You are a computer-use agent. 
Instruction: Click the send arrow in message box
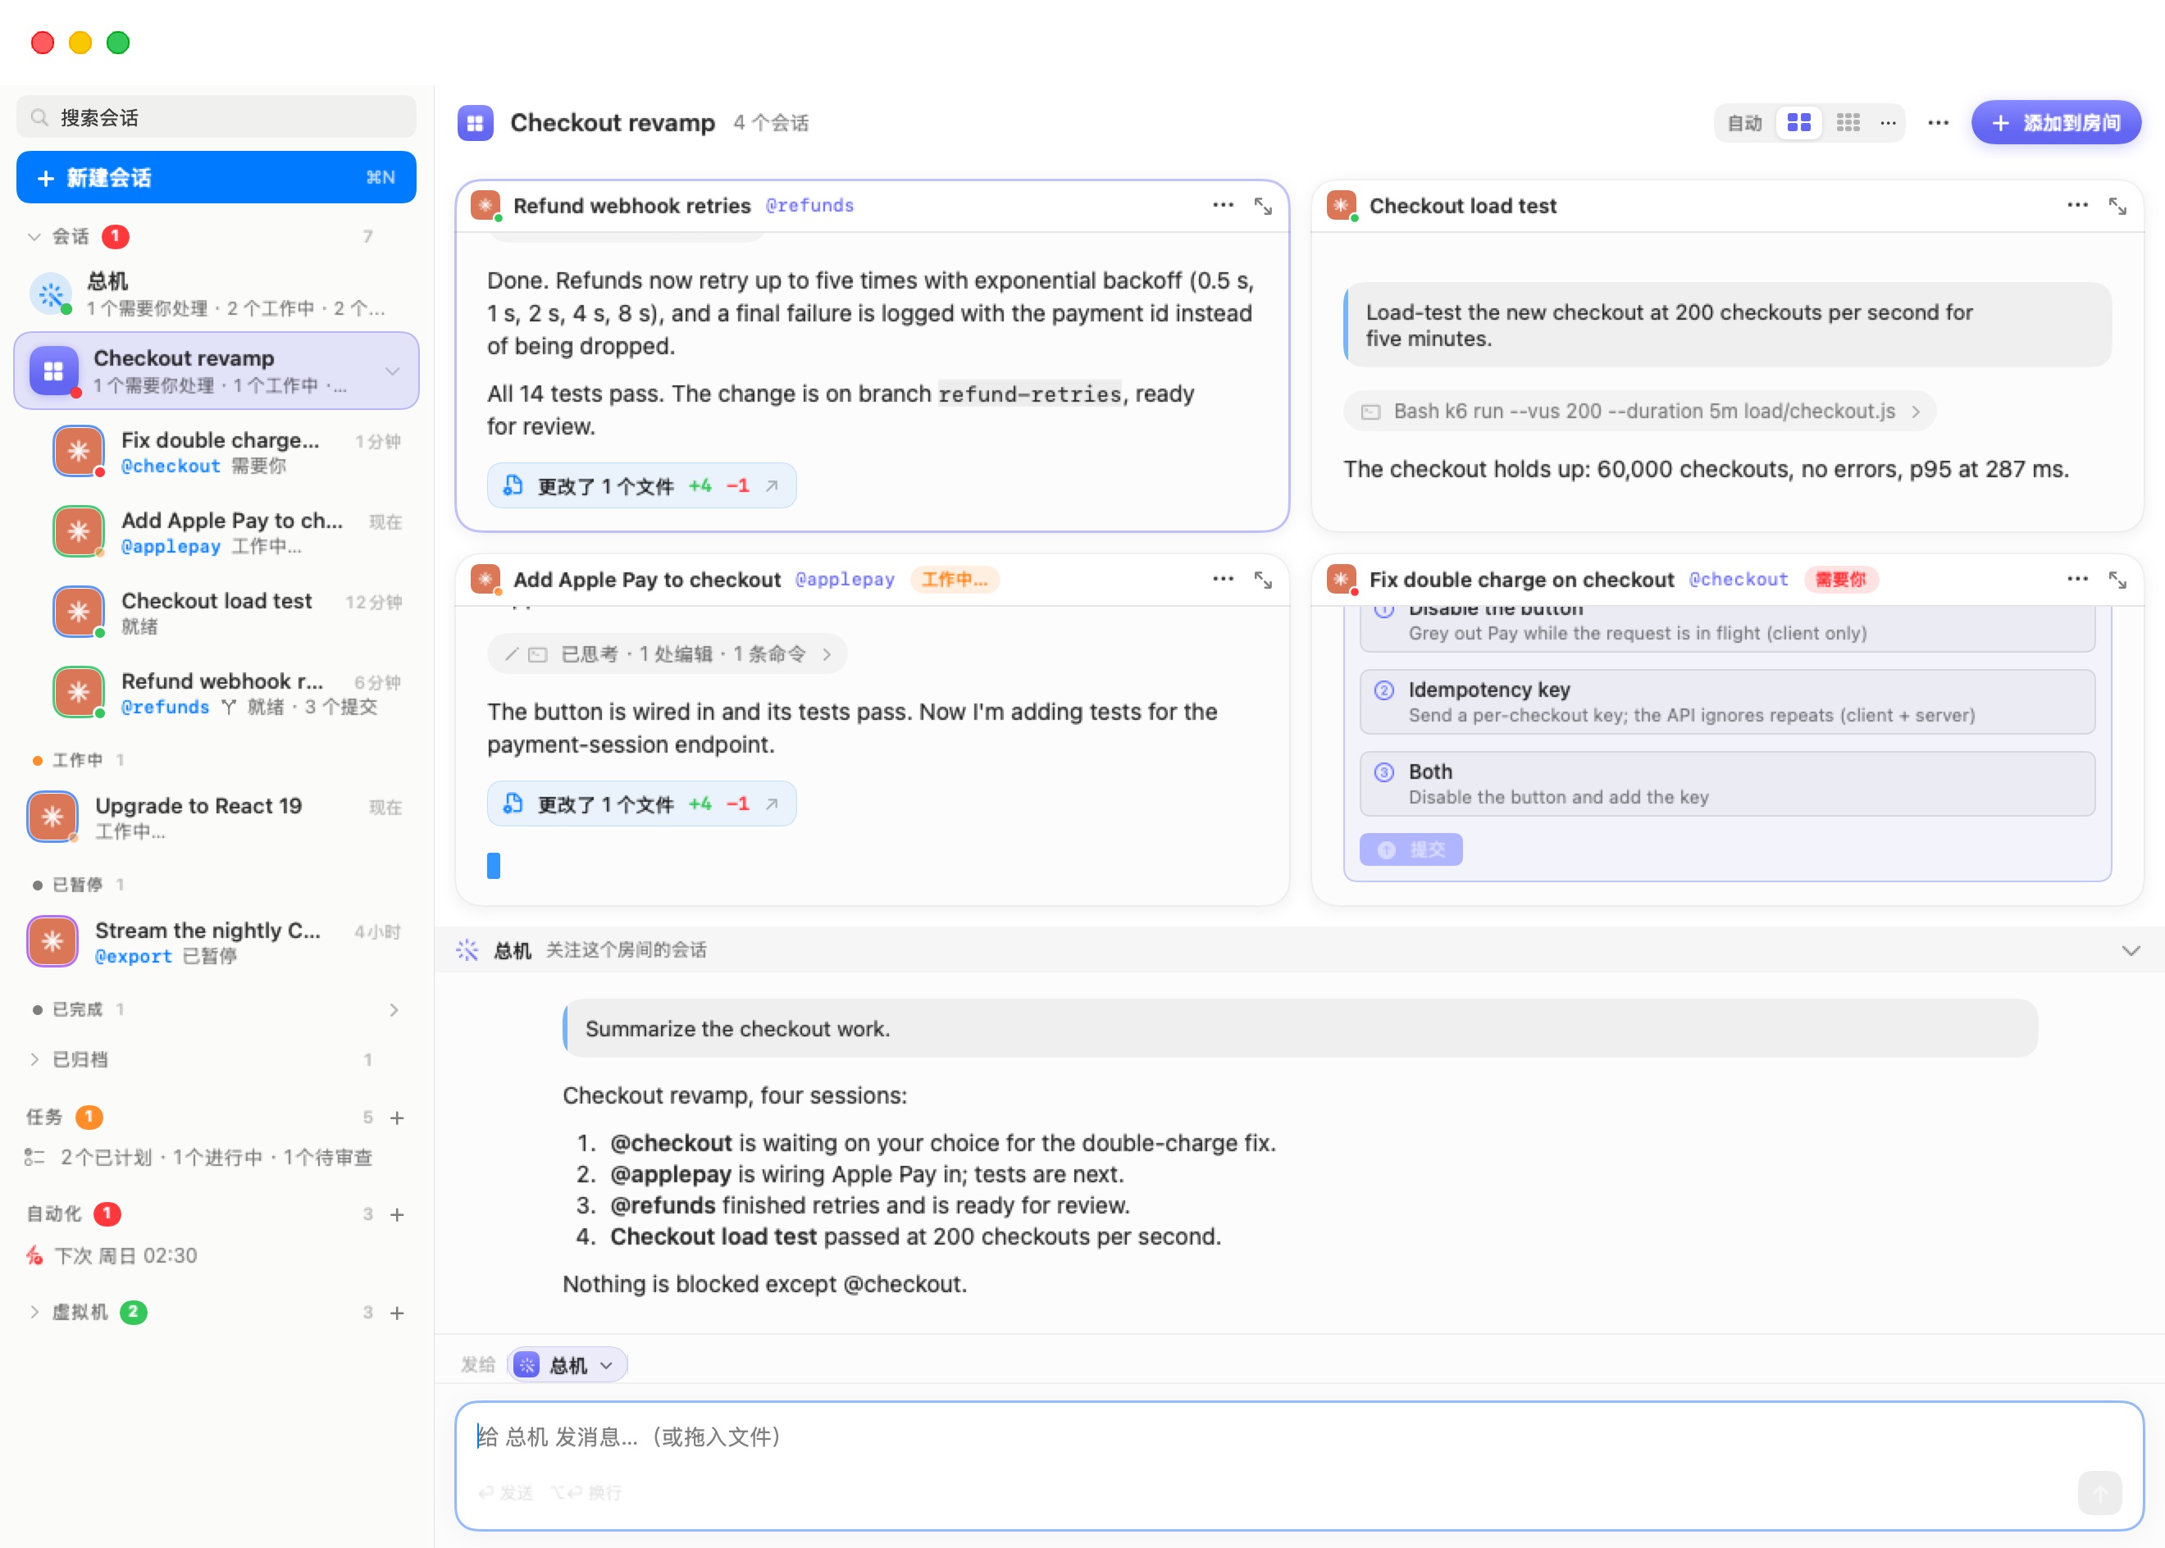pyautogui.click(x=2099, y=1491)
